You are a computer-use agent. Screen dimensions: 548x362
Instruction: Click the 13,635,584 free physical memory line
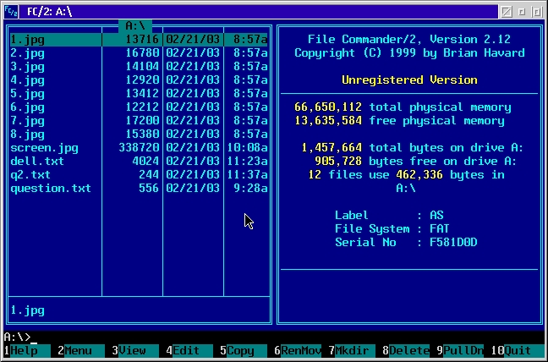(x=399, y=121)
